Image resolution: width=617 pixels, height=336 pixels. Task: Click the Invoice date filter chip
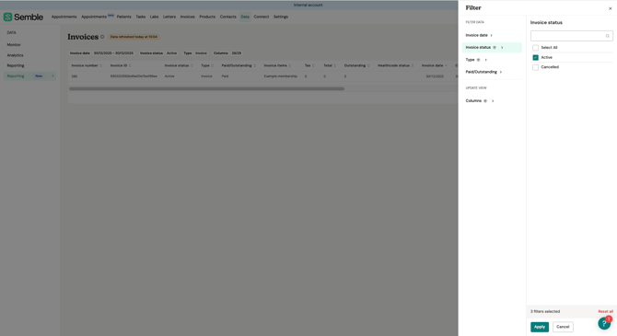point(101,53)
